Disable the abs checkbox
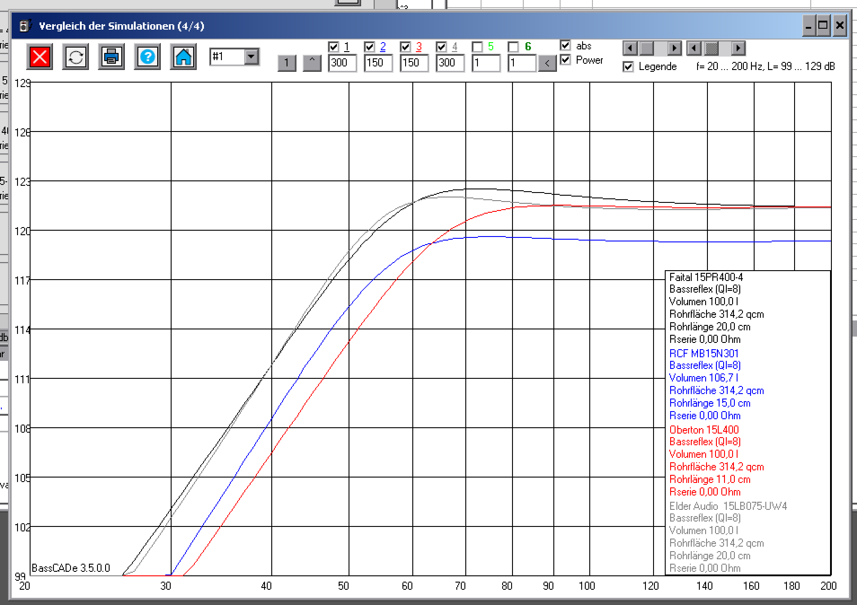Image resolution: width=857 pixels, height=605 pixels. click(x=565, y=45)
